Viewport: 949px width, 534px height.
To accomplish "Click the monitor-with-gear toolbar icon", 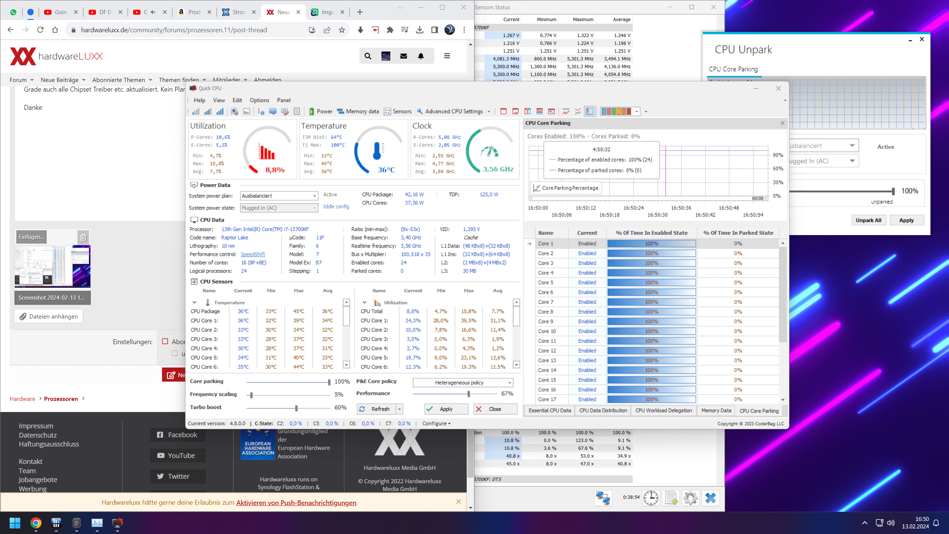I will pyautogui.click(x=234, y=111).
